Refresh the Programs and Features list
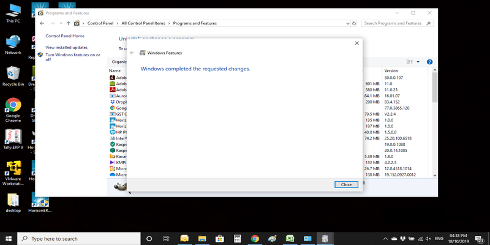The height and width of the screenshot is (245, 490). [x=354, y=23]
